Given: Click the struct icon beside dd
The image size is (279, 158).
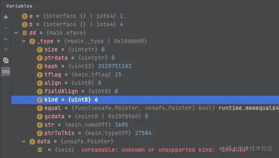Looking at the screenshot, I should (25, 33).
